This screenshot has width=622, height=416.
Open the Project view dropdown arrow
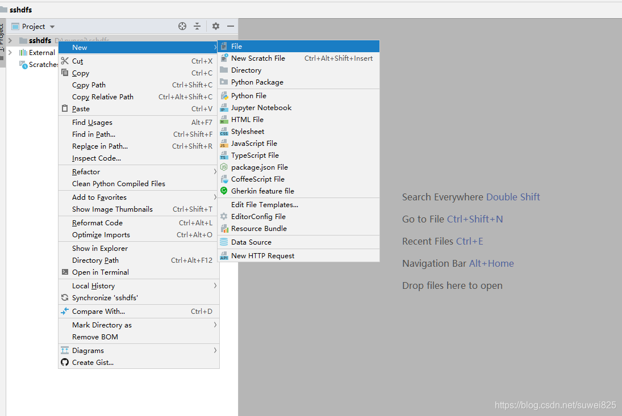coord(52,27)
